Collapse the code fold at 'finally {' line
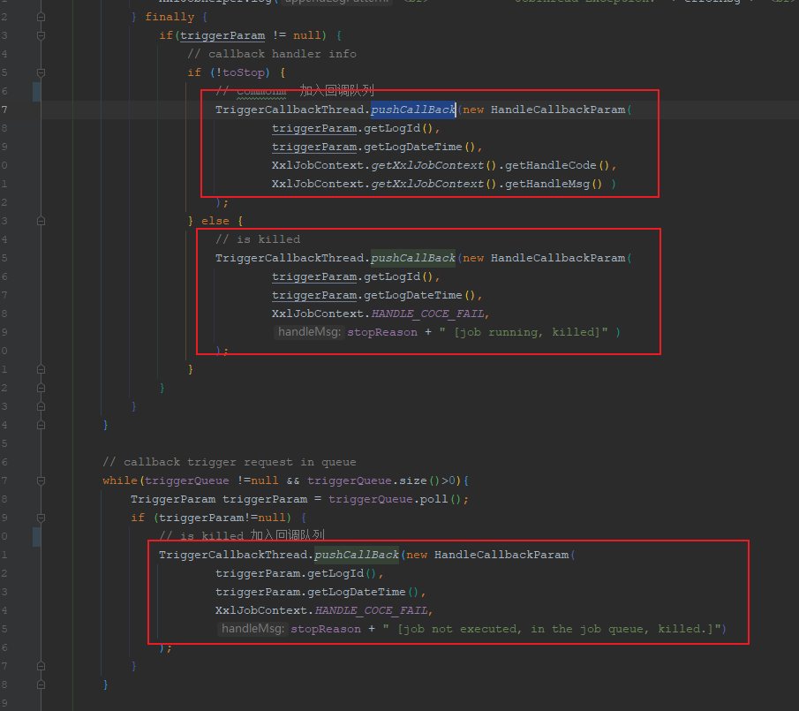 [x=41, y=17]
